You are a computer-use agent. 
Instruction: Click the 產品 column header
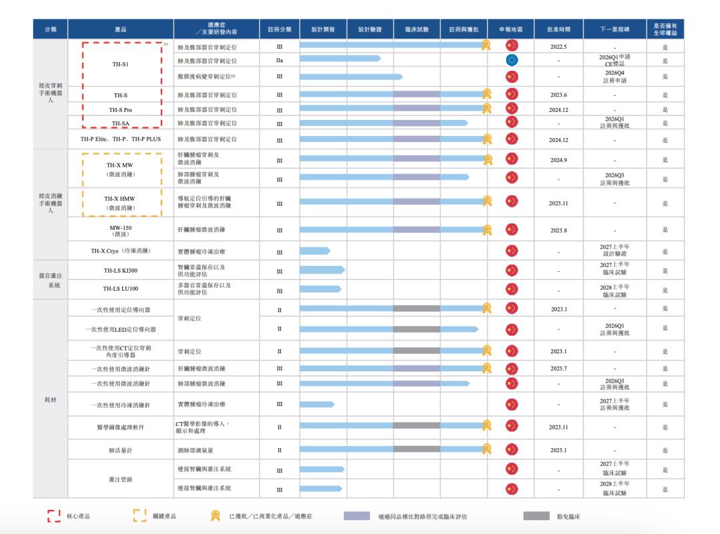(121, 29)
